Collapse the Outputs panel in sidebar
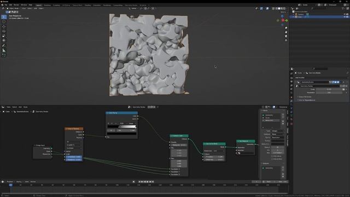 tap(266, 164)
